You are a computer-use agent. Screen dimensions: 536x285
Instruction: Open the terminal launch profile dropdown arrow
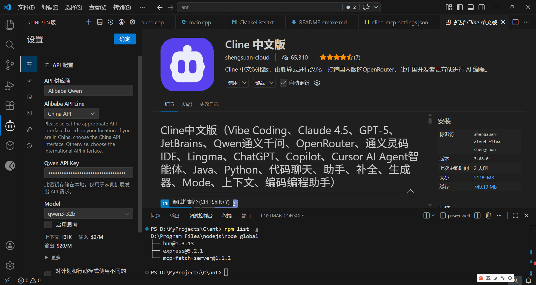point(433,215)
